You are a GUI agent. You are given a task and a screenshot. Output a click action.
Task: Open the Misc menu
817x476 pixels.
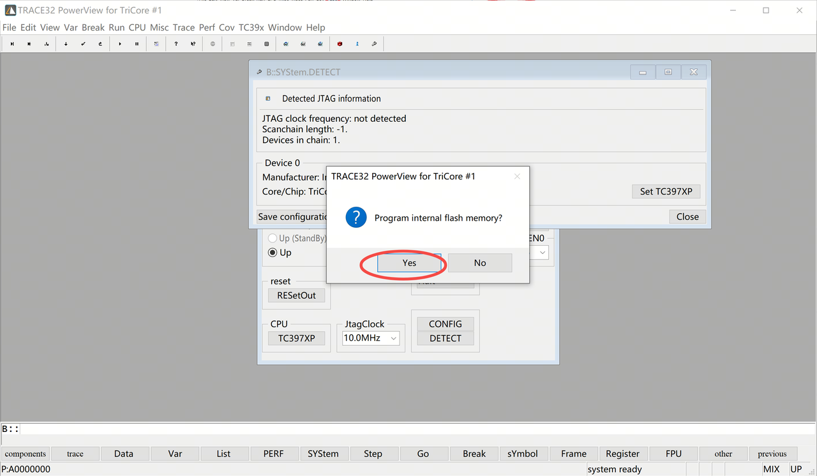160,27
